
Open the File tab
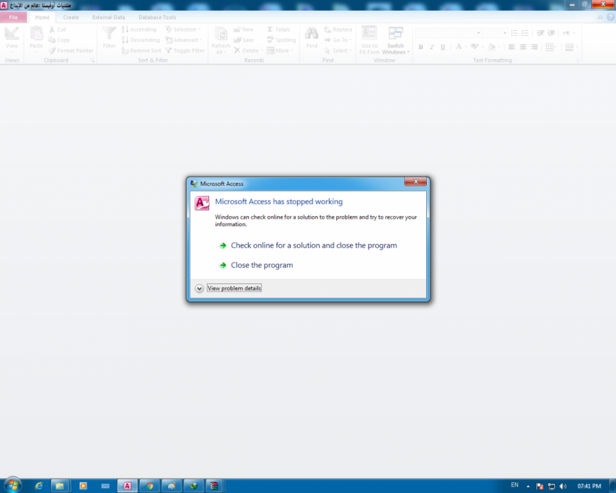13,17
